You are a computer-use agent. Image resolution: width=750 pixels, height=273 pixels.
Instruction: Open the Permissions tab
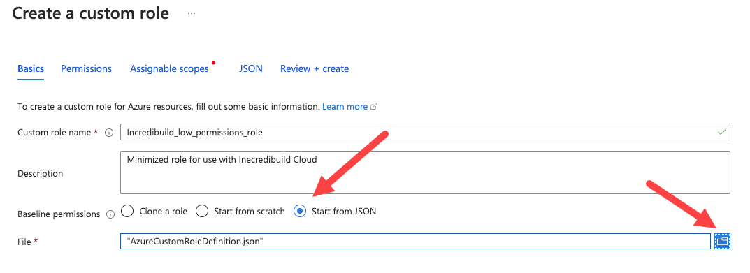[x=86, y=68]
